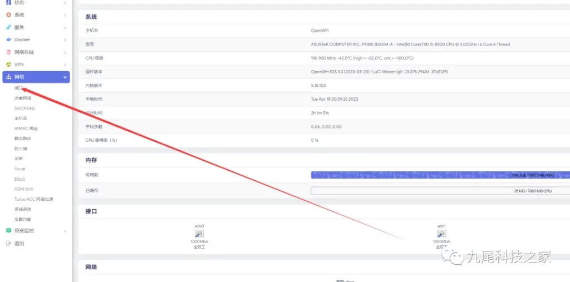Screen dimensions: 570x282
Task: Expand the 网络存储 menu arrow
Action: click(65, 52)
